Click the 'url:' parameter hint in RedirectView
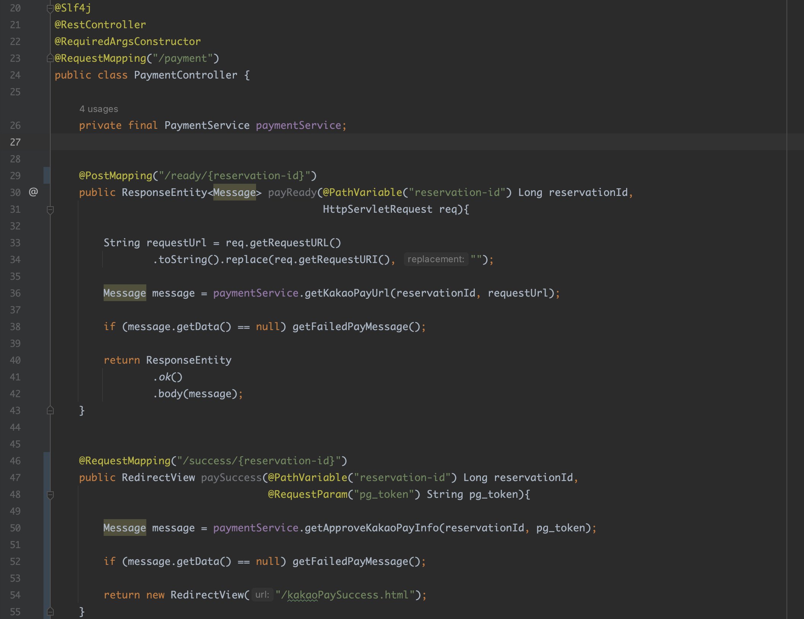804x619 pixels. [262, 595]
